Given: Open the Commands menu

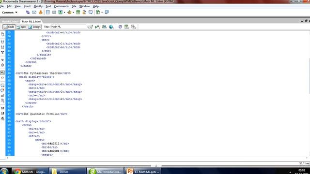Looking at the screenshot, I should (61, 6).
